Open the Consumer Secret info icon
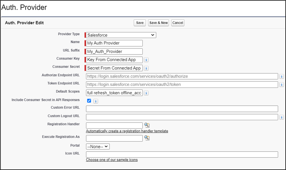The height and width of the screenshot is (170, 286). pyautogui.click(x=146, y=68)
